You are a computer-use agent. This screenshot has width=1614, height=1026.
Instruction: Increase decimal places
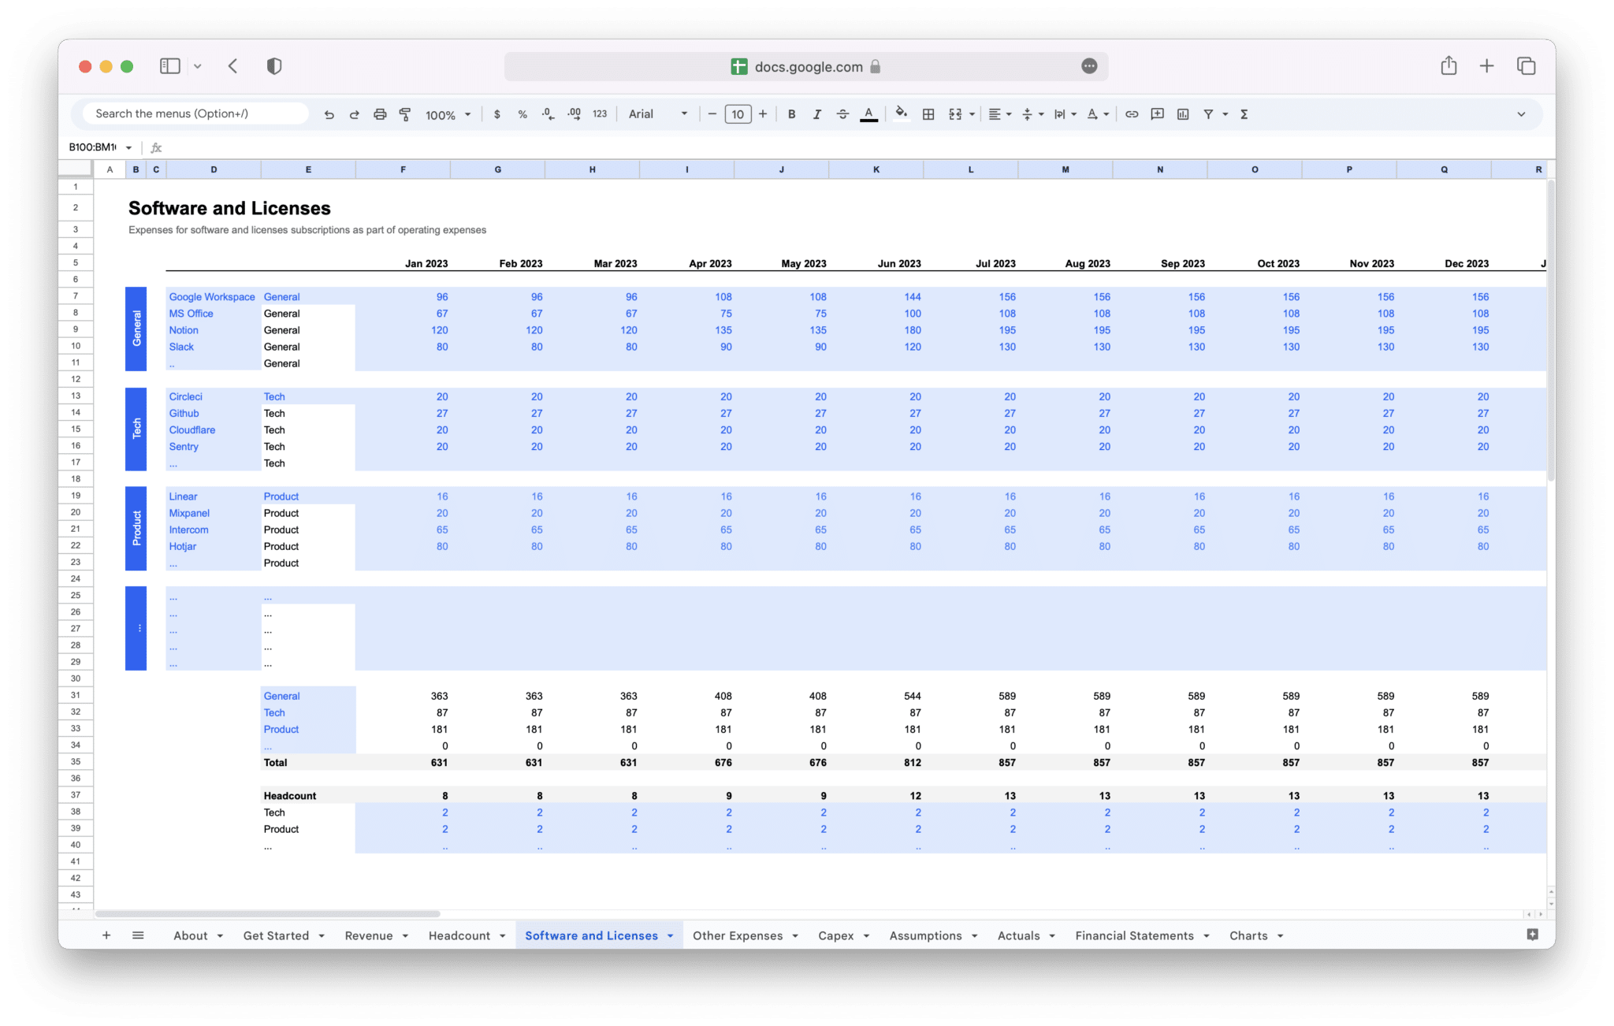(x=575, y=114)
